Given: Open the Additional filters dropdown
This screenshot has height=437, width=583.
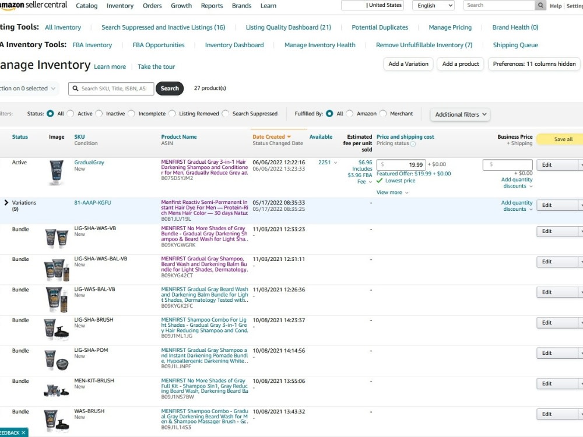Looking at the screenshot, I should coord(460,114).
